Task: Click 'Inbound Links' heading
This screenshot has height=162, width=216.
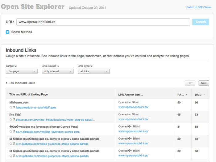Action: click(x=21, y=50)
